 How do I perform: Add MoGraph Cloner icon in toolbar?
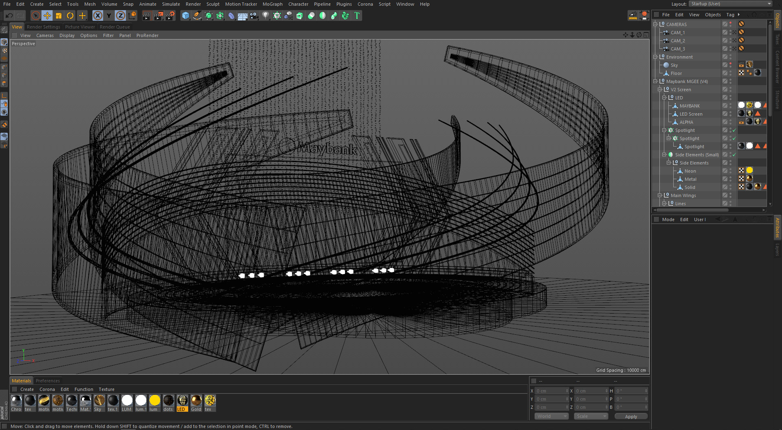[x=277, y=15]
